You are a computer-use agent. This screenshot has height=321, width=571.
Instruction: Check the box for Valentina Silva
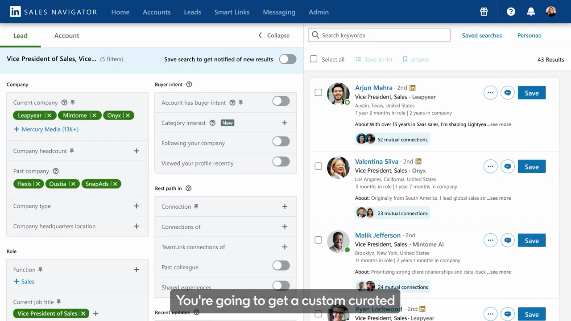[318, 166]
